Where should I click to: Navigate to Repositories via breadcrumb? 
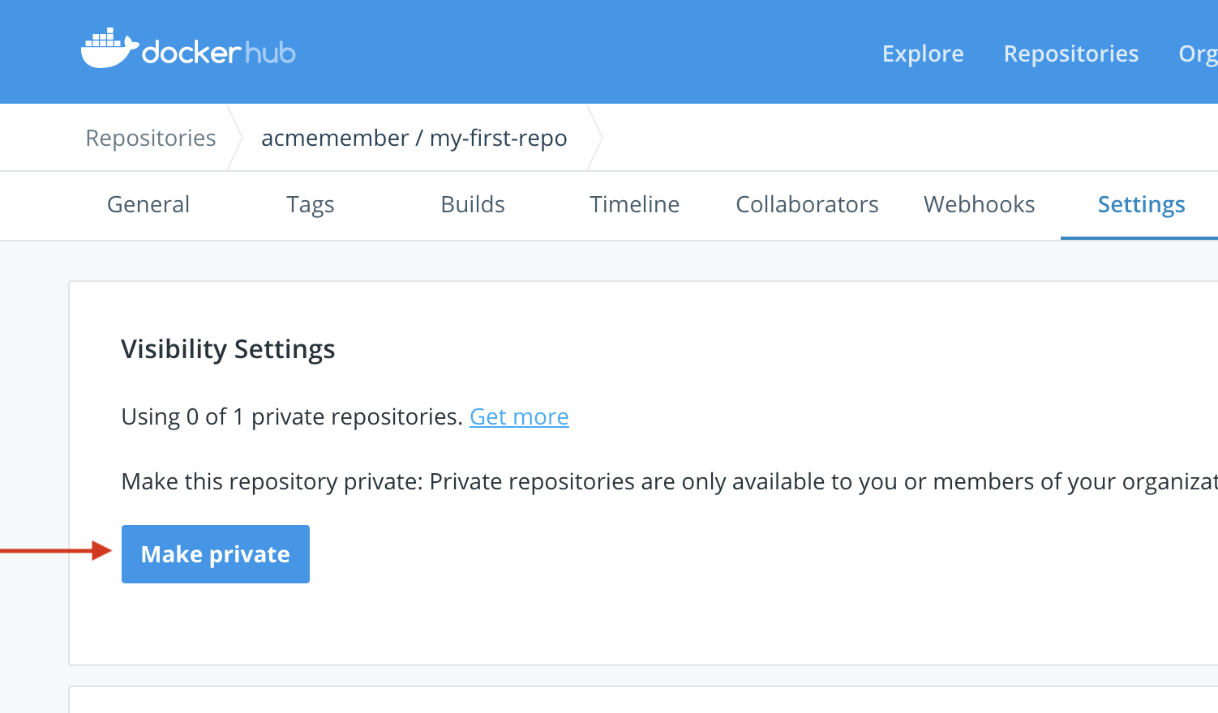[x=150, y=137]
